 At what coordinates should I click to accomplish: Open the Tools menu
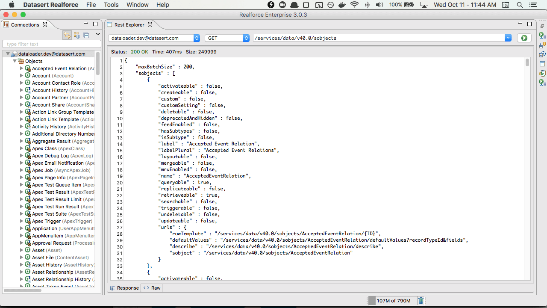click(x=111, y=5)
